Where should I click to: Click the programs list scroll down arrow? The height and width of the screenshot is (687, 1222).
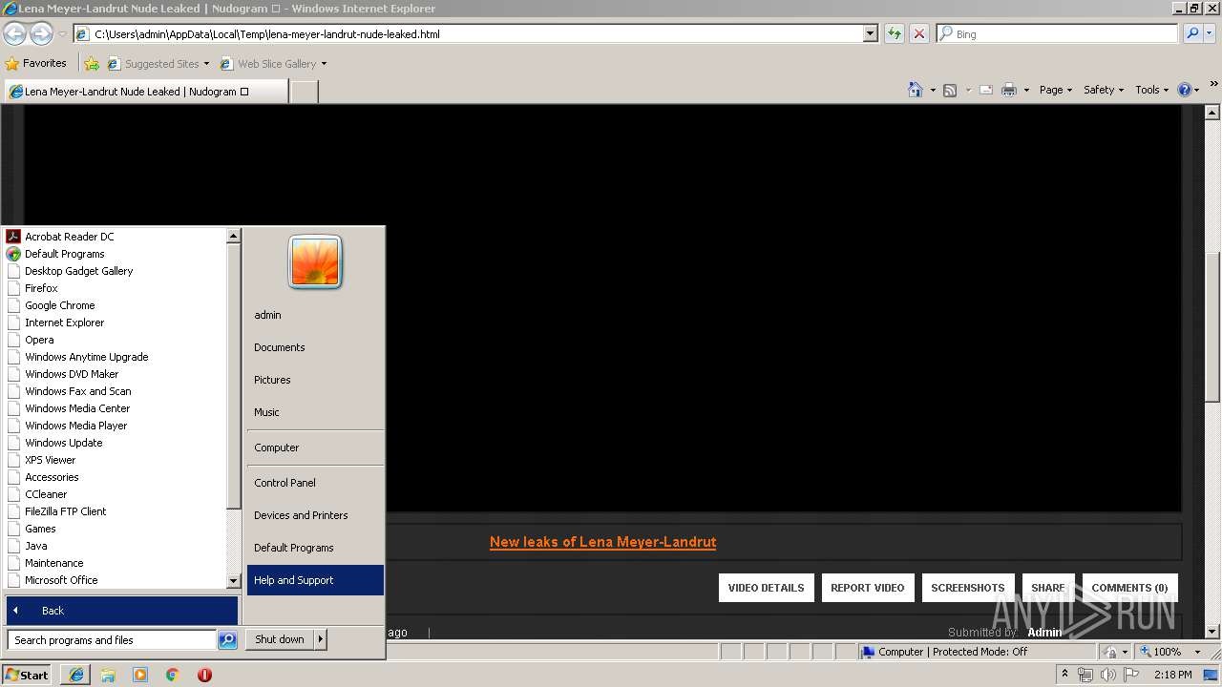coord(233,580)
